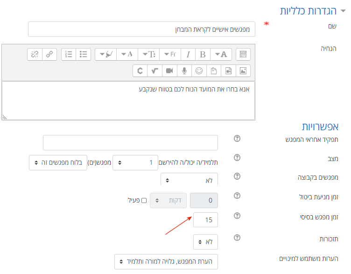
Task: Open help for מפגשים בקבוצה
Action: [x=237, y=176]
